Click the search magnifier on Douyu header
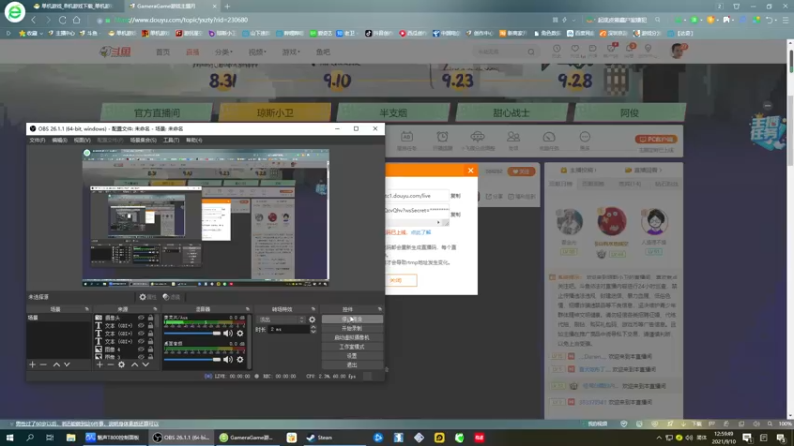794x446 pixels. coord(531,52)
